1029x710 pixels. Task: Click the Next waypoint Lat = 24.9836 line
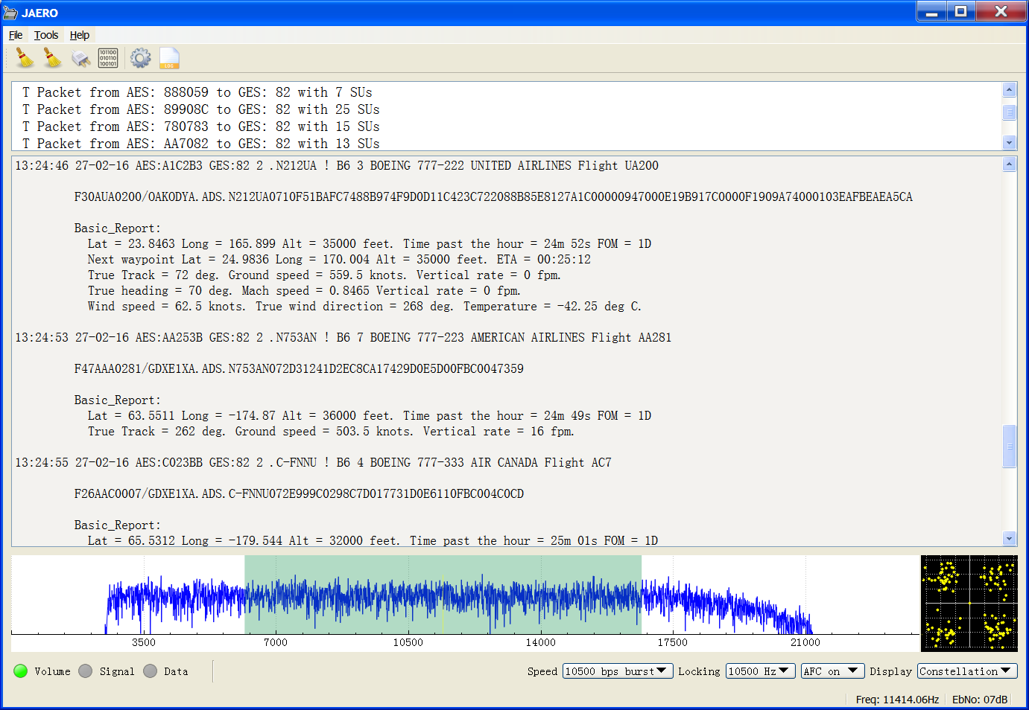pyautogui.click(x=339, y=259)
